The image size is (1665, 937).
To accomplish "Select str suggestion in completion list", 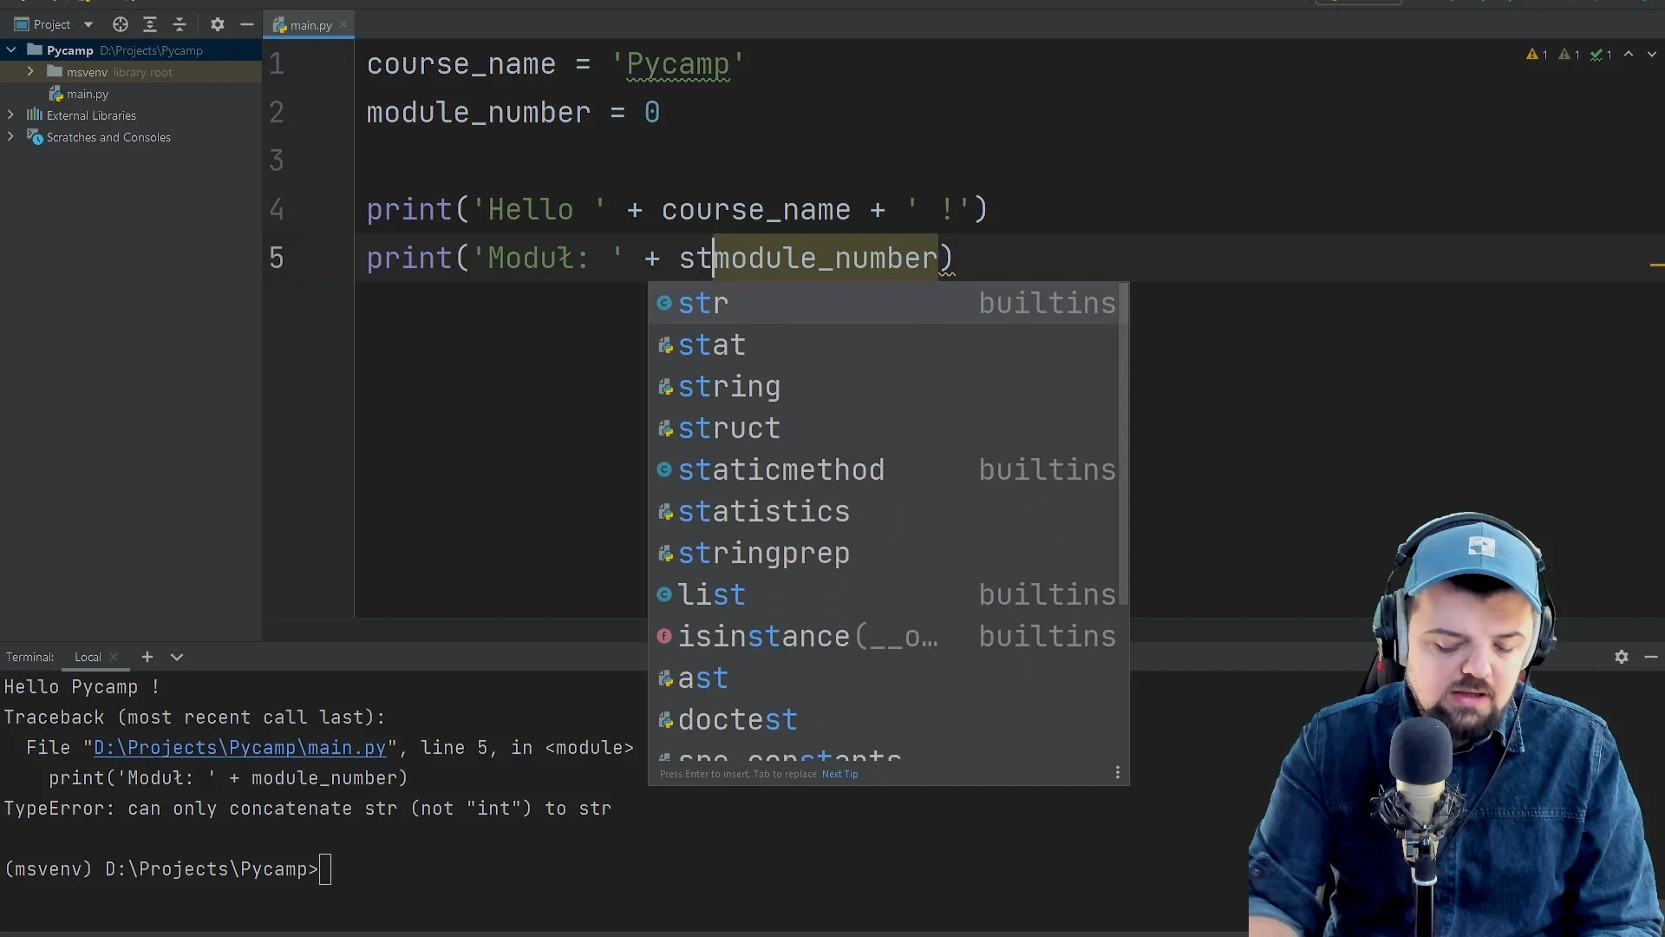I will [x=703, y=303].
